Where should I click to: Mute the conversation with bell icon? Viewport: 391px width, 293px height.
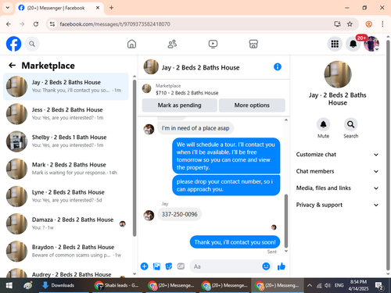[323, 124]
